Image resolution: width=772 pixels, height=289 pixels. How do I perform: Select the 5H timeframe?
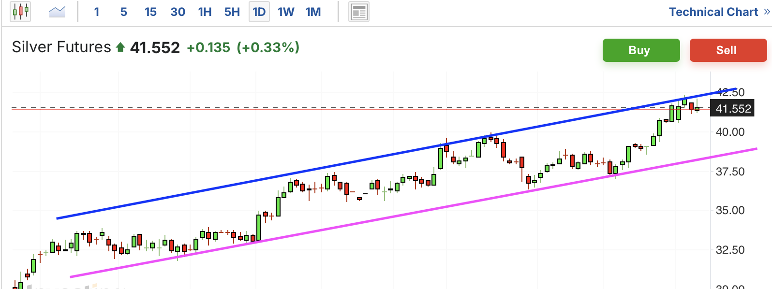pyautogui.click(x=232, y=12)
